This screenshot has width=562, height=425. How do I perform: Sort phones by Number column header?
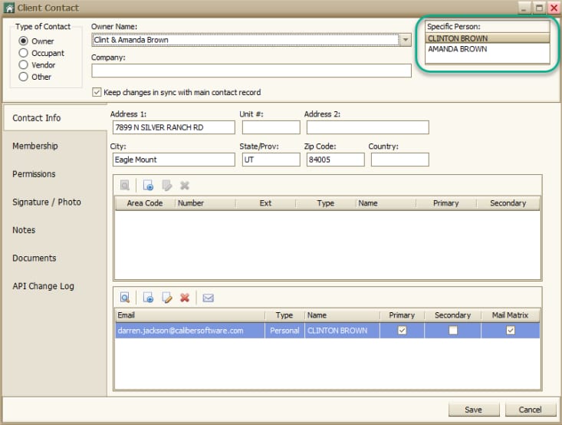coord(205,203)
